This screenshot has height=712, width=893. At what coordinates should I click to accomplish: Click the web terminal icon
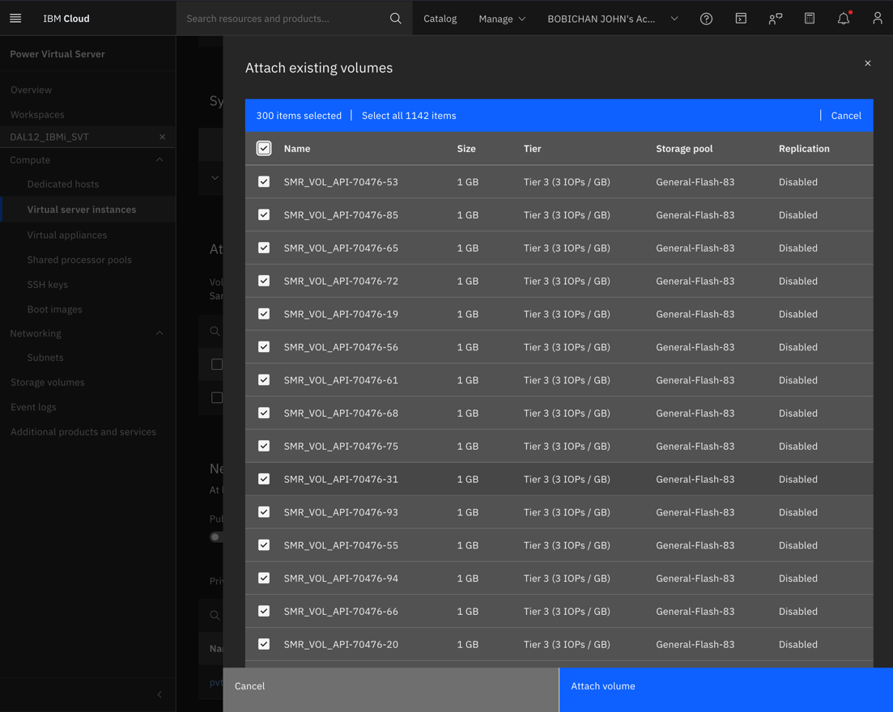click(x=741, y=18)
